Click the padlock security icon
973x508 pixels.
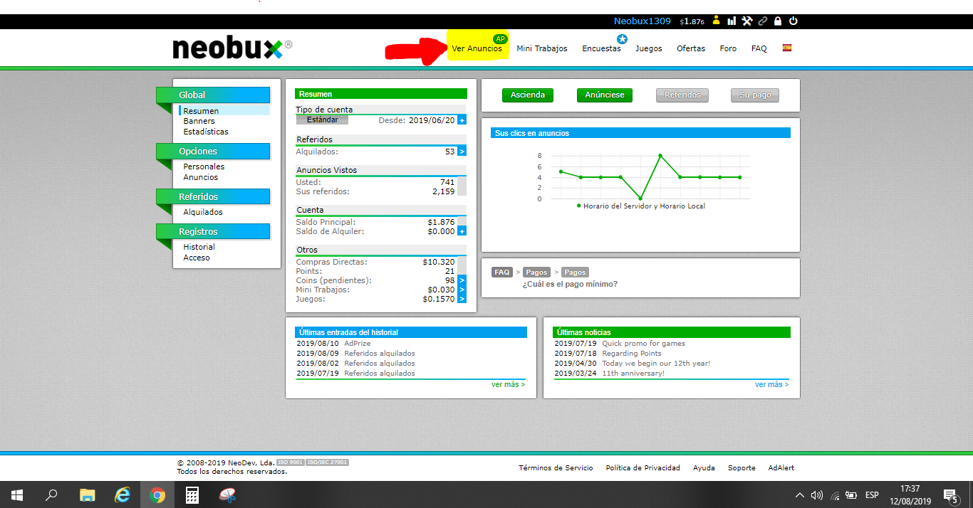tap(778, 21)
